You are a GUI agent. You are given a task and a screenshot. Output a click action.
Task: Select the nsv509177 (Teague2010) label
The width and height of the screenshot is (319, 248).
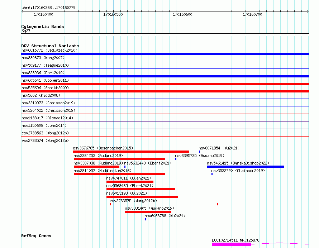(x=45, y=65)
